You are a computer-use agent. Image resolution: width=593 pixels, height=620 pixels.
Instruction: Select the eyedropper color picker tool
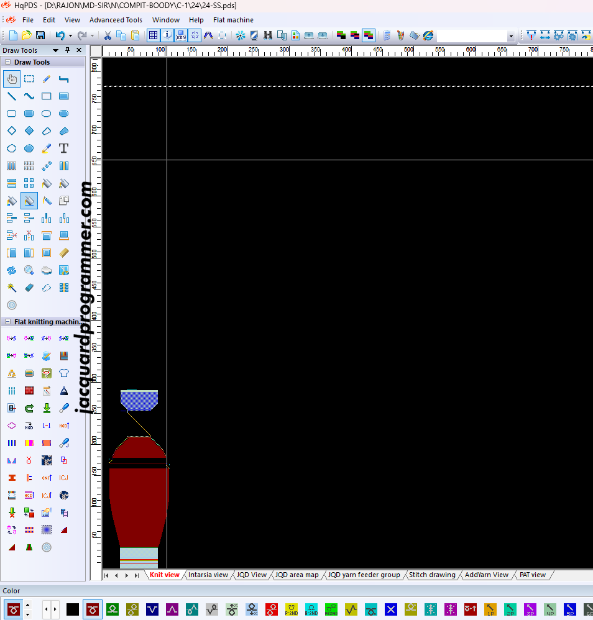click(46, 148)
